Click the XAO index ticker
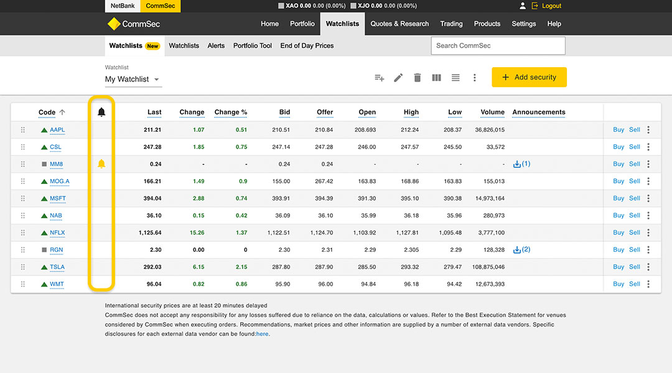The height and width of the screenshot is (373, 672). (x=312, y=6)
